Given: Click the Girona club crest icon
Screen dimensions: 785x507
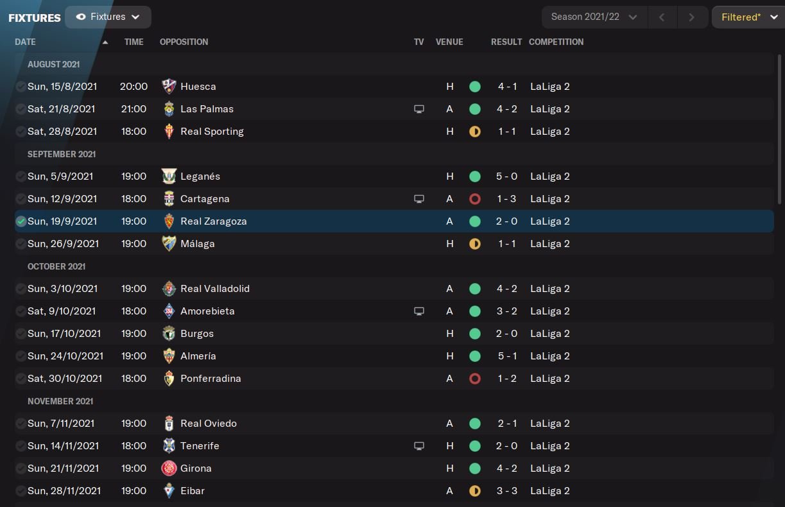Looking at the screenshot, I should (x=169, y=468).
